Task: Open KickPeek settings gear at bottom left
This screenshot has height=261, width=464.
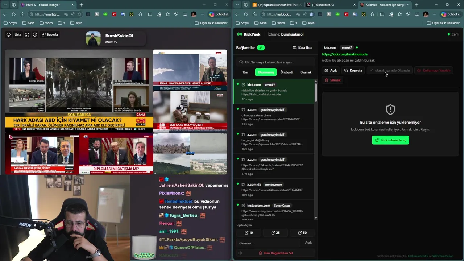Action: pos(240,253)
